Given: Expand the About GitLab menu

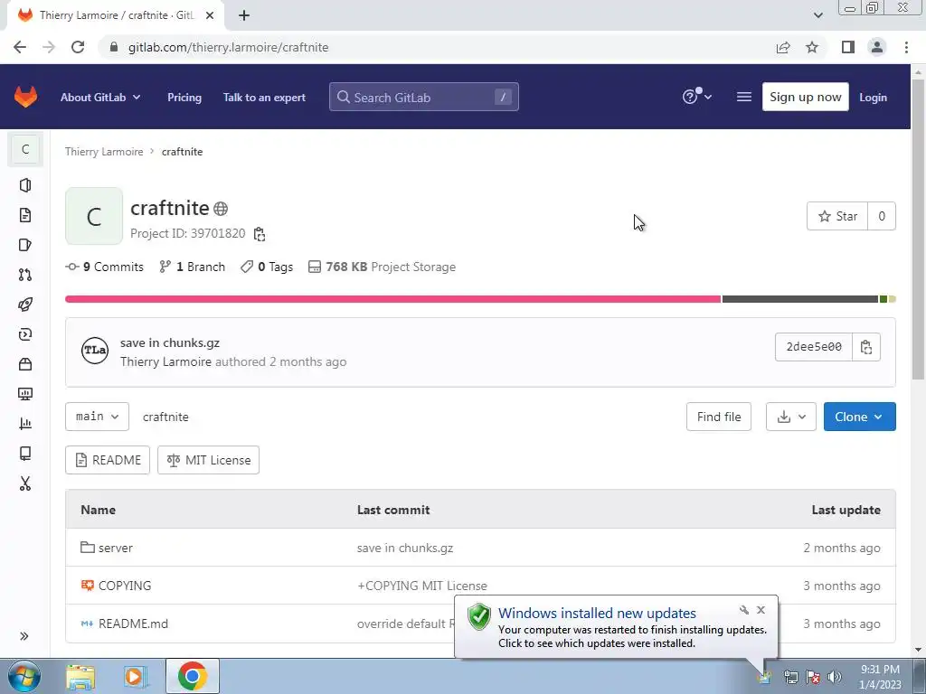Looking at the screenshot, I should point(100,98).
